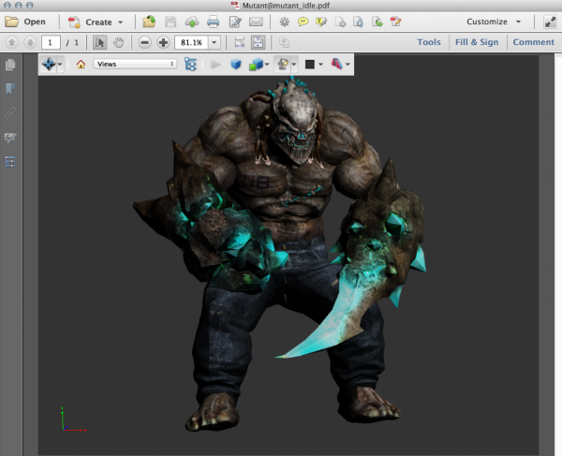Image resolution: width=562 pixels, height=456 pixels.
Task: Zoom in with plus button
Action: click(163, 43)
